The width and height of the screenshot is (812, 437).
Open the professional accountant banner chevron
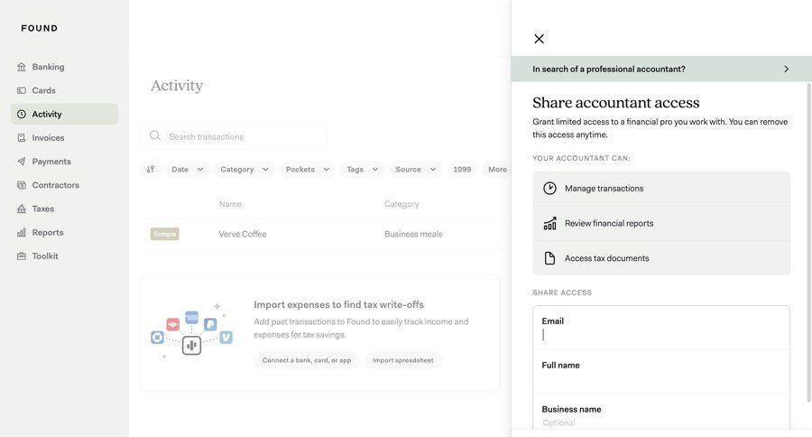tap(786, 69)
